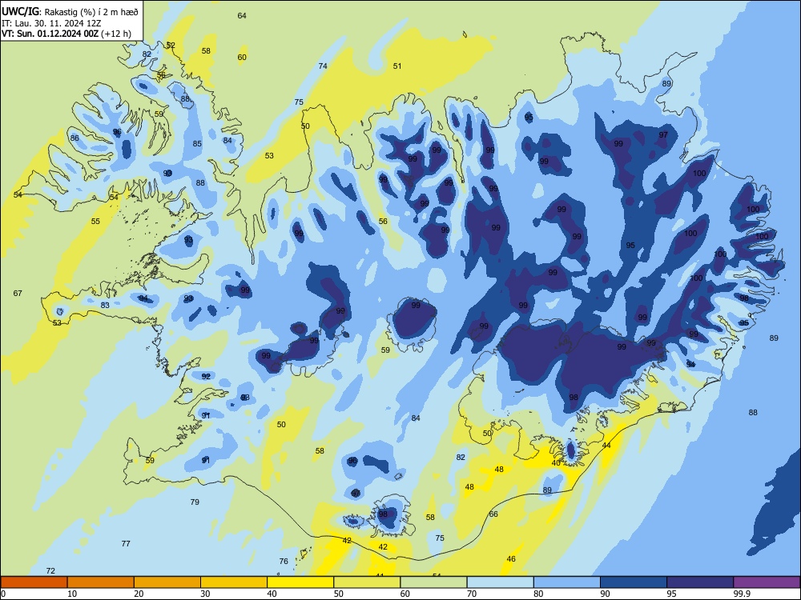The image size is (801, 600).
Task: Pick the bright yellow 40–50 legend swatch
Action: click(300, 582)
